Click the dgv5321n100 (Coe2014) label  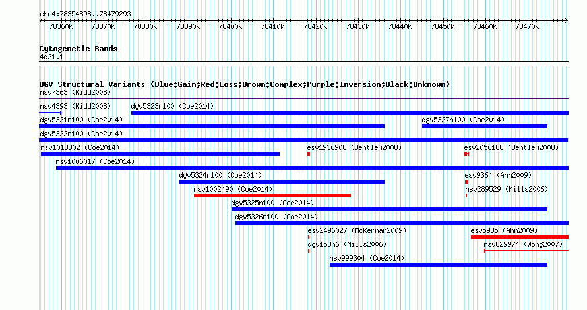point(81,120)
